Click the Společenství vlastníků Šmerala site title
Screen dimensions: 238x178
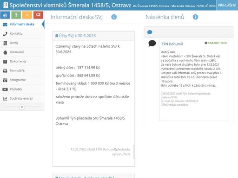70,5
